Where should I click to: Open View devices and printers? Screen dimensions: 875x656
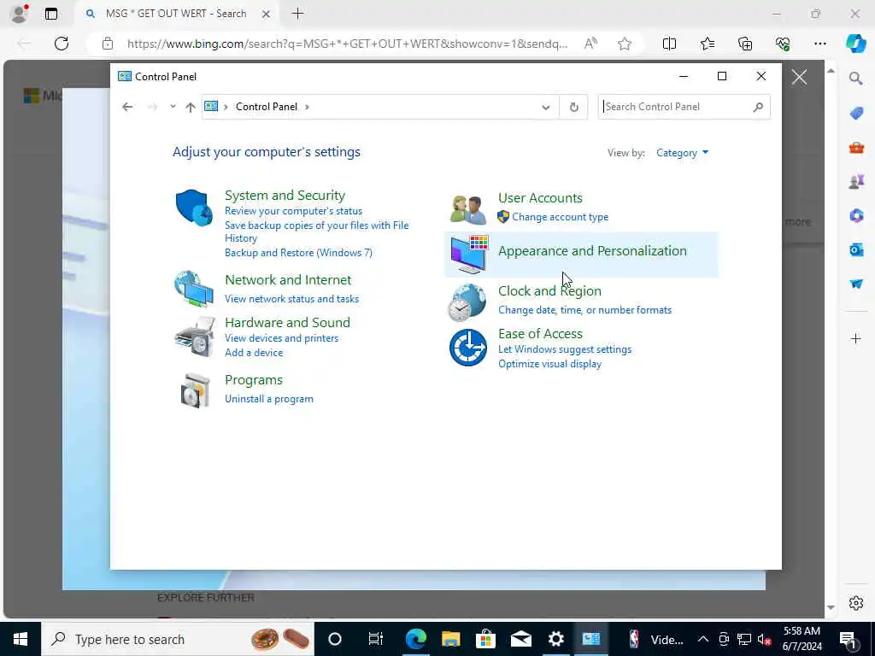(x=281, y=338)
